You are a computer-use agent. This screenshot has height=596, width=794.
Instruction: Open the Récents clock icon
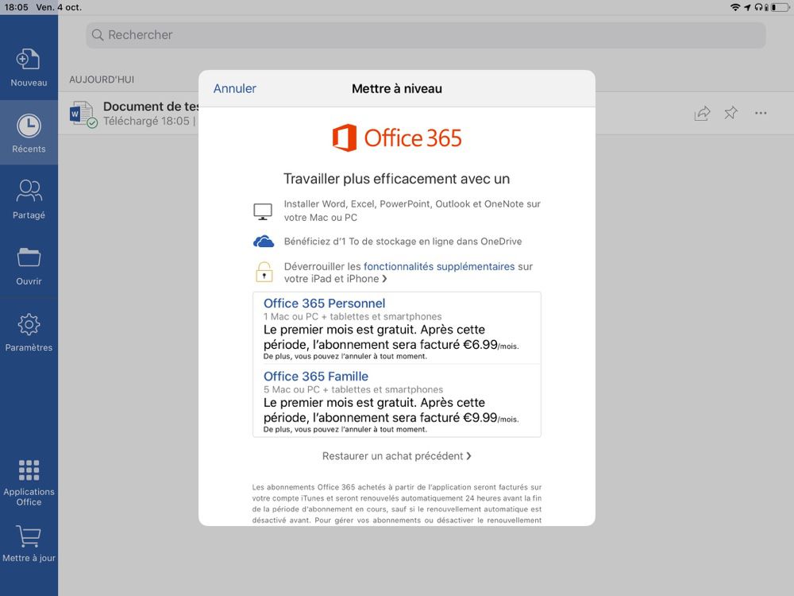click(x=29, y=126)
